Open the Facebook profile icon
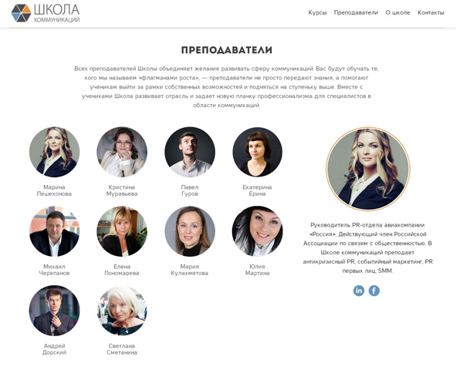This screenshot has width=456, height=370. pos(374,291)
